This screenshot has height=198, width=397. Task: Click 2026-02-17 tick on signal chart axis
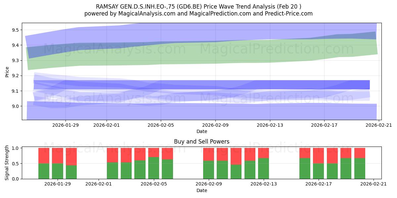(319, 184)
